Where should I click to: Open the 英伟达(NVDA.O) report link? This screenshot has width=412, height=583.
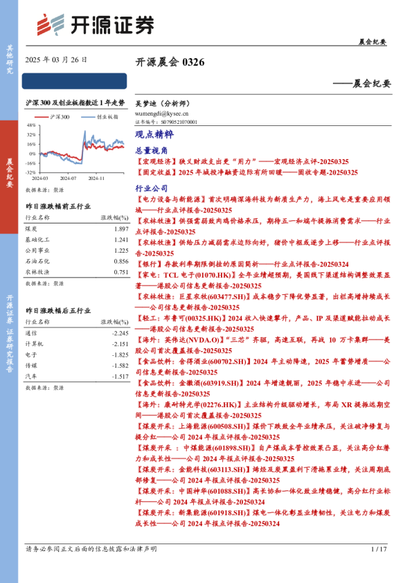click(262, 345)
